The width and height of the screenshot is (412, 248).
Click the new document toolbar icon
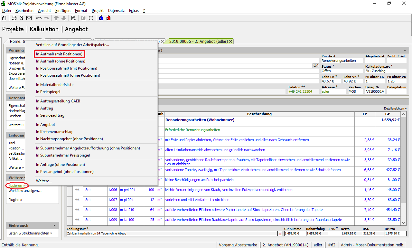point(4,18)
